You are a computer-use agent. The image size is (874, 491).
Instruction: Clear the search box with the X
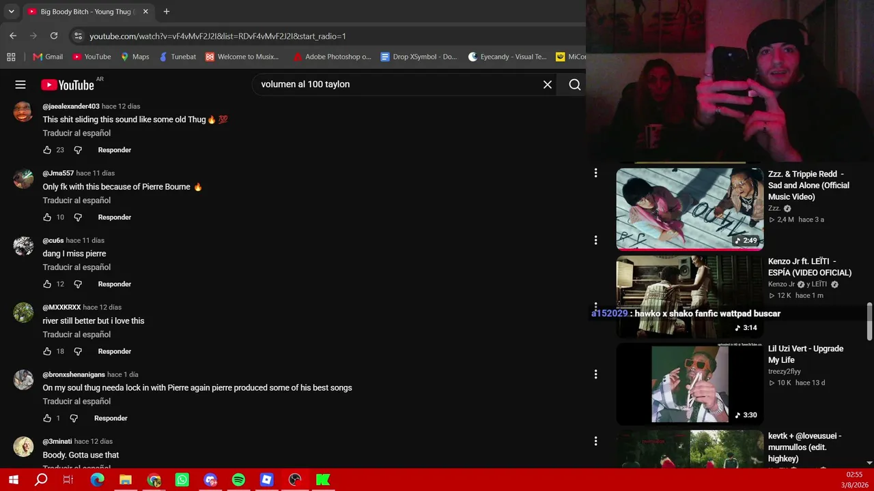click(x=548, y=85)
